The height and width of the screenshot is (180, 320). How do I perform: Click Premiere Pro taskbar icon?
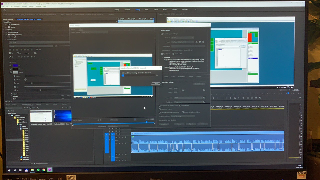point(50,170)
